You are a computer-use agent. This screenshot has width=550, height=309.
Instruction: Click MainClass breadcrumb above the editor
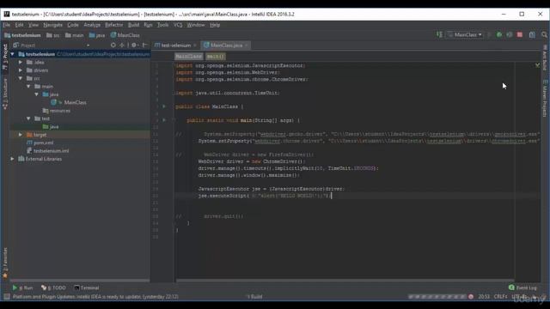(188, 57)
